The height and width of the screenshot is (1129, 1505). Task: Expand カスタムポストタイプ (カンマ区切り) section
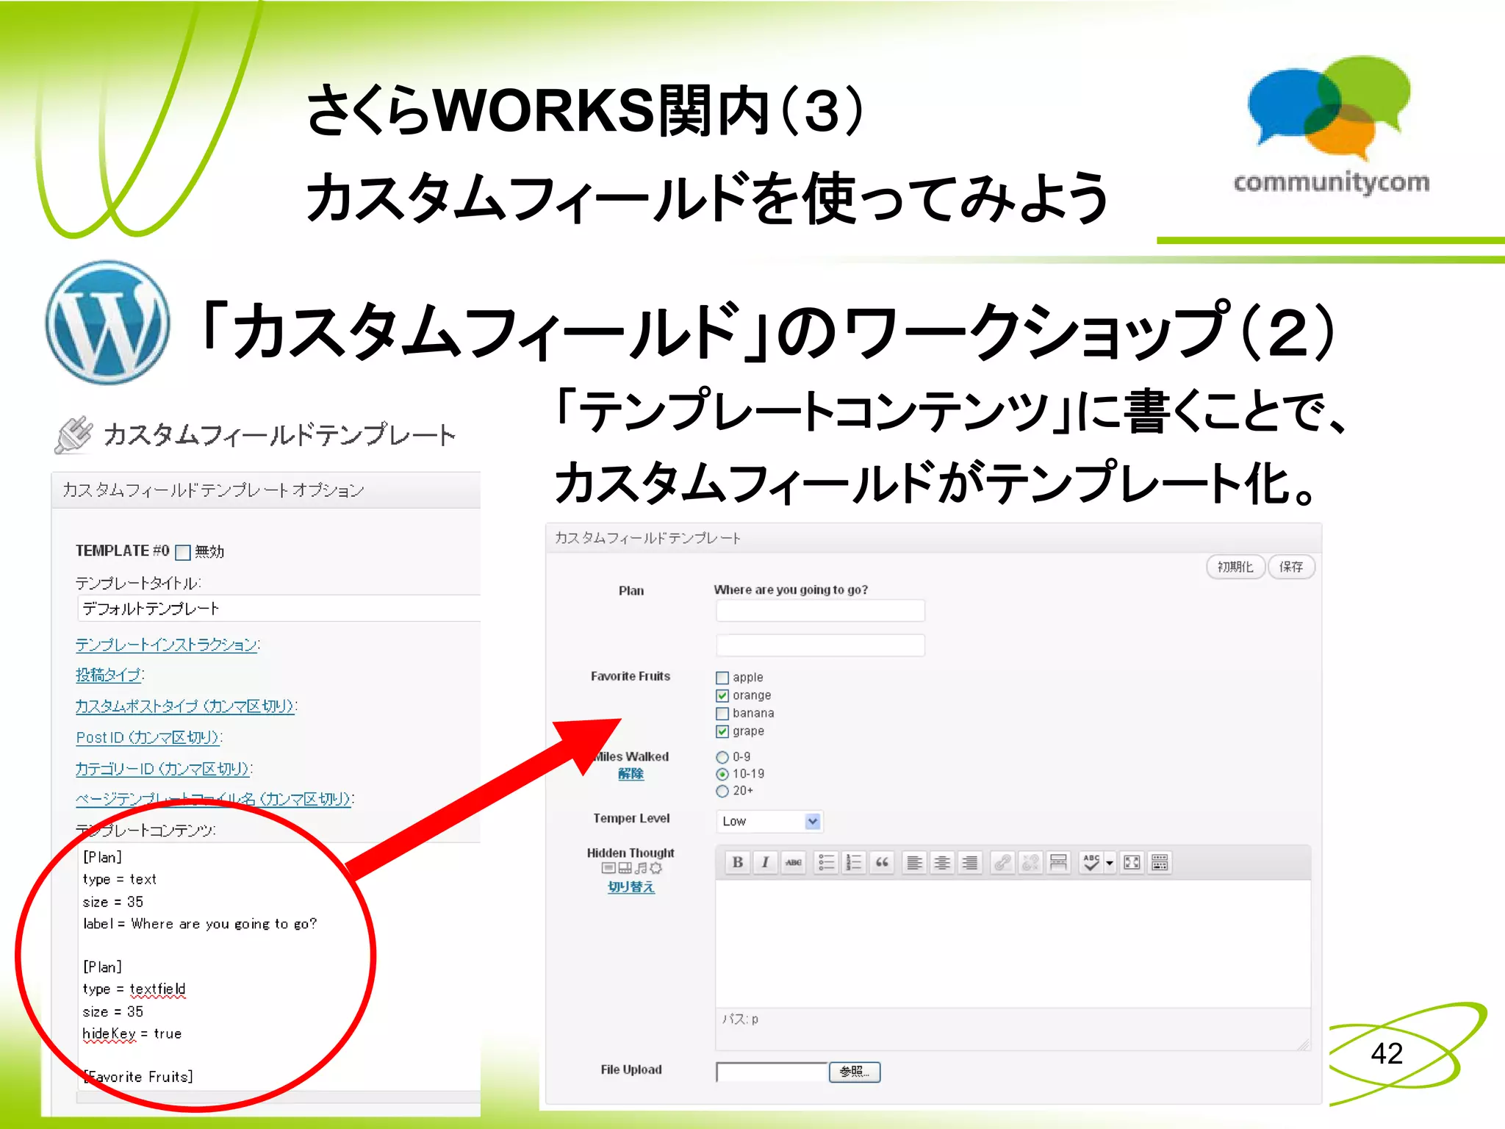coord(185,706)
